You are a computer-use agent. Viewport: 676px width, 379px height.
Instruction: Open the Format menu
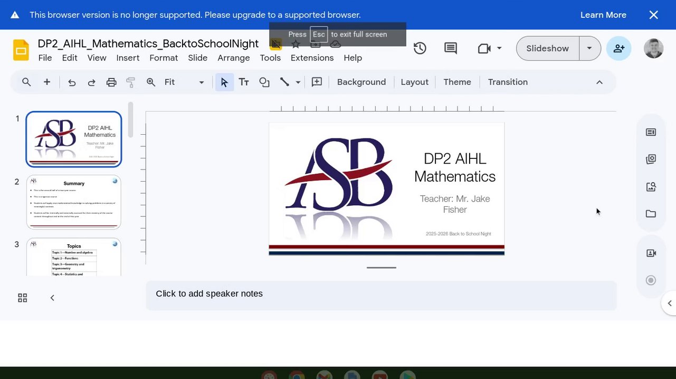(x=164, y=58)
